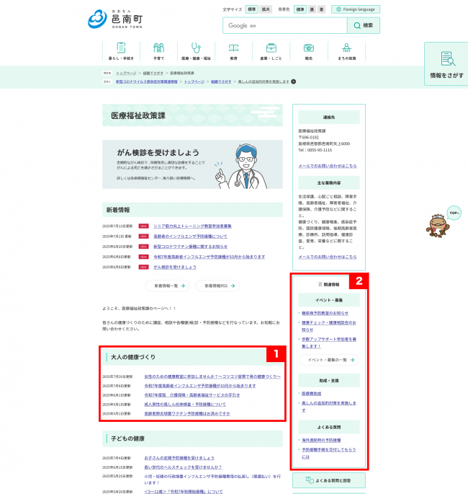Screen dimensions: 468x494
Task: Select the 医療・健康・福祉 stethoscope icon
Action: pyautogui.click(x=196, y=50)
